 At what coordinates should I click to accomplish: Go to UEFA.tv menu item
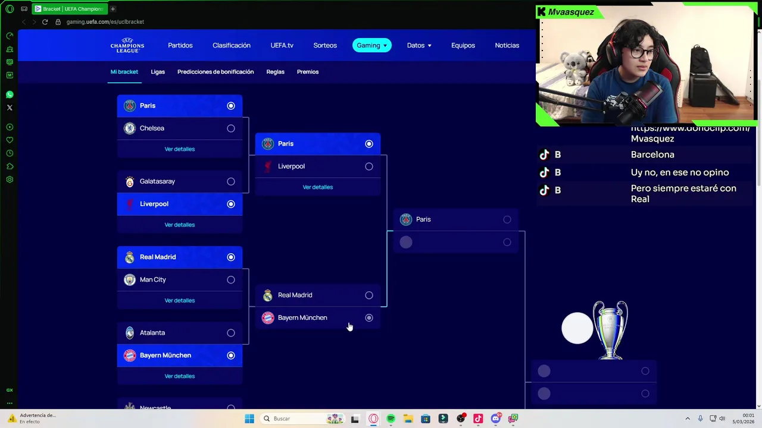pos(282,45)
